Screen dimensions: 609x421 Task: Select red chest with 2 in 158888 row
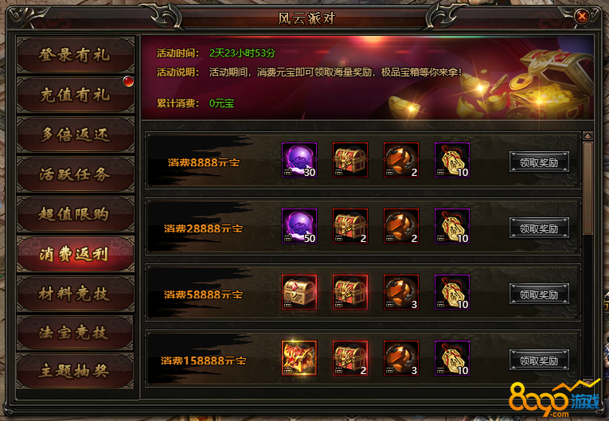[350, 358]
